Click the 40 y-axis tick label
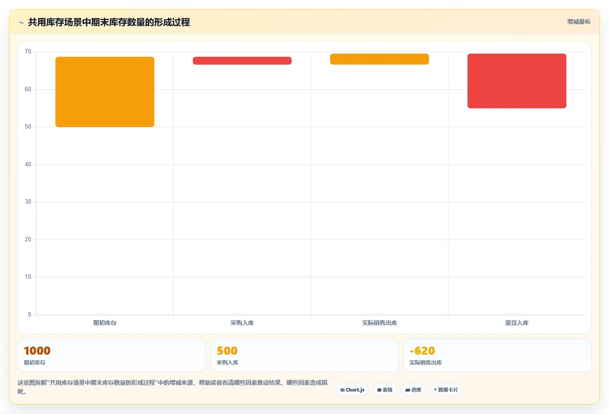Screen dimensions: 609x414 coord(28,165)
